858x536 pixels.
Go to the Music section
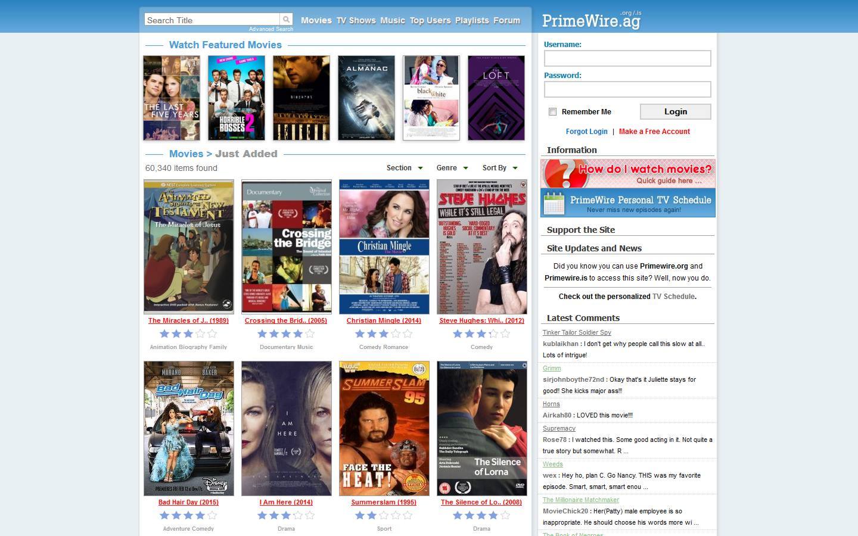393,20
